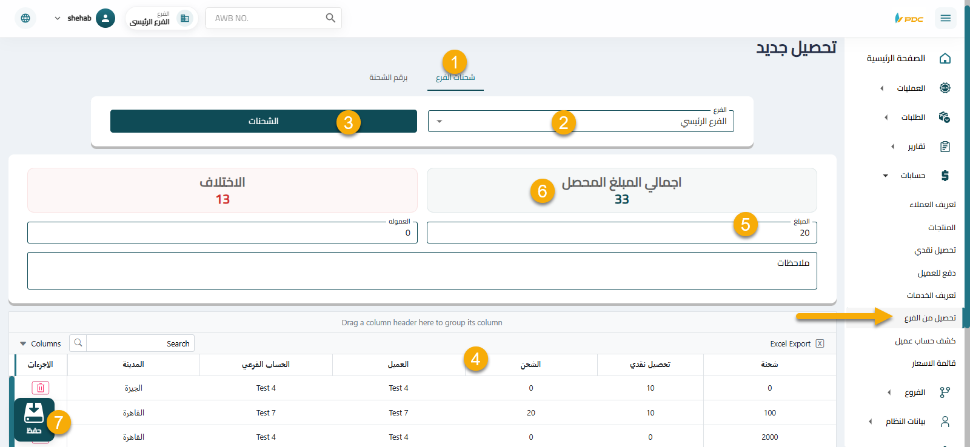The height and width of the screenshot is (447, 970).
Task: Click the shehab user avatar icon
Action: tap(105, 18)
